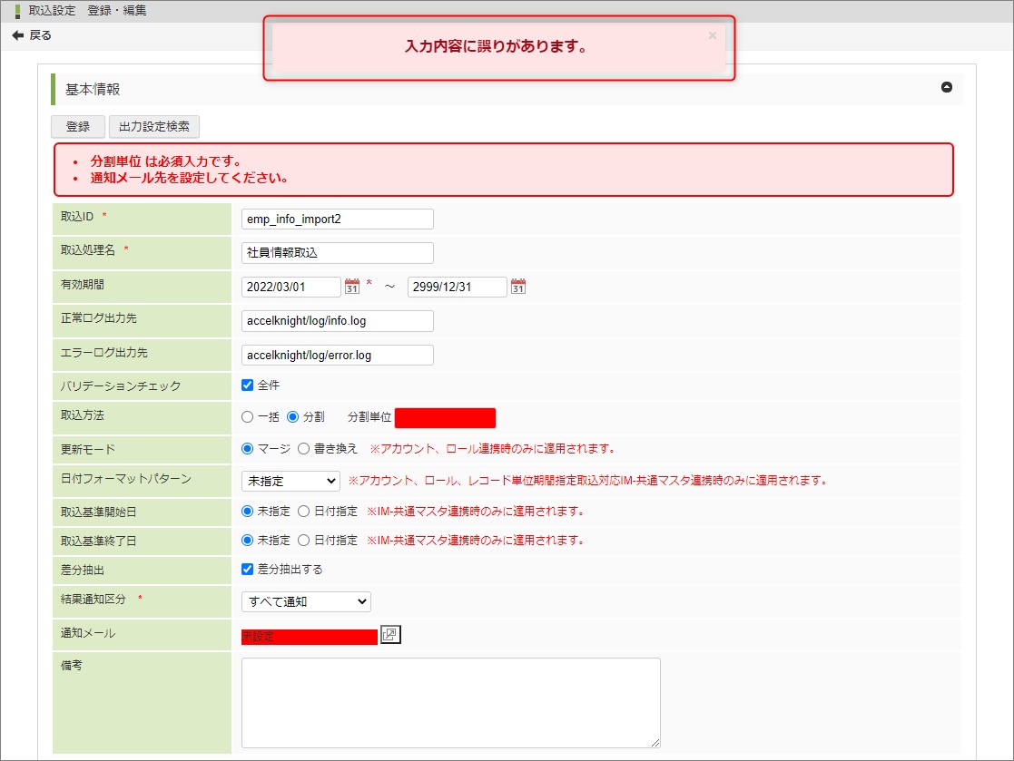Select the 一括 import method radio
1014x761 pixels.
point(247,417)
